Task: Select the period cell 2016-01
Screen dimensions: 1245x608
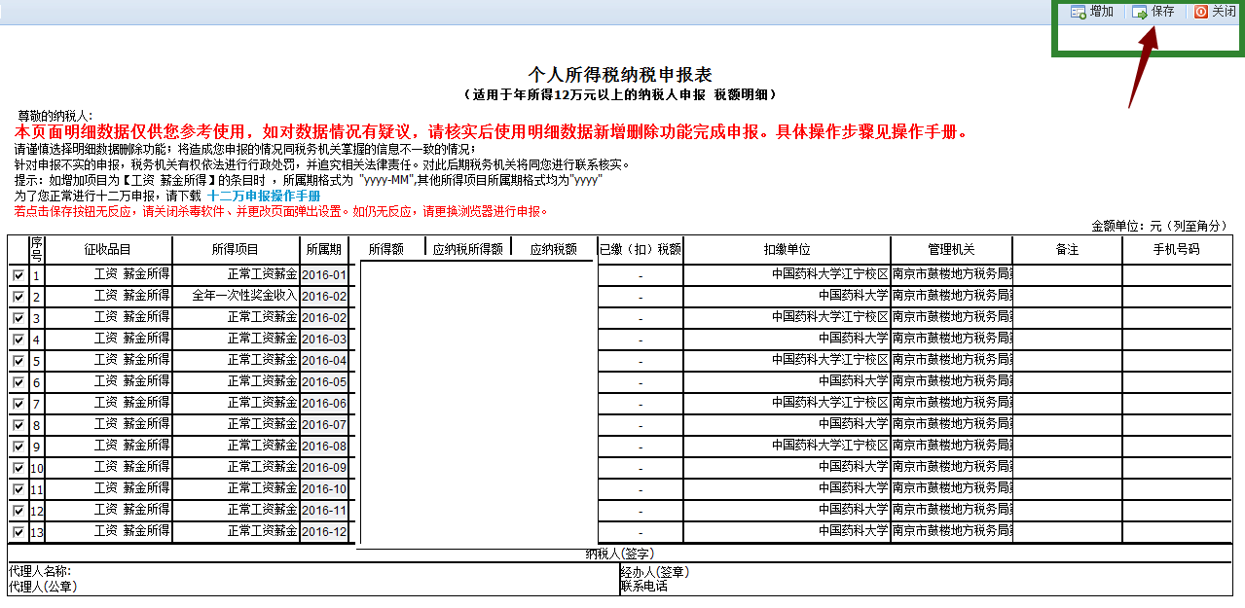Action: pyautogui.click(x=324, y=274)
